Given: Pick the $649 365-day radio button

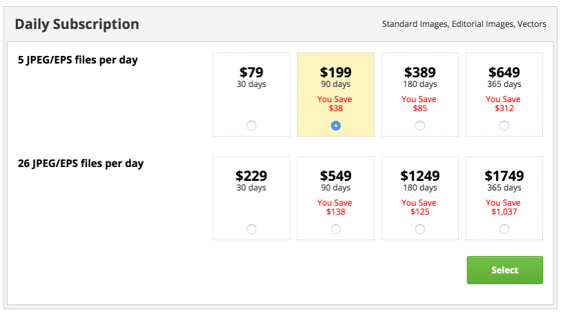Looking at the screenshot, I should 504,126.
